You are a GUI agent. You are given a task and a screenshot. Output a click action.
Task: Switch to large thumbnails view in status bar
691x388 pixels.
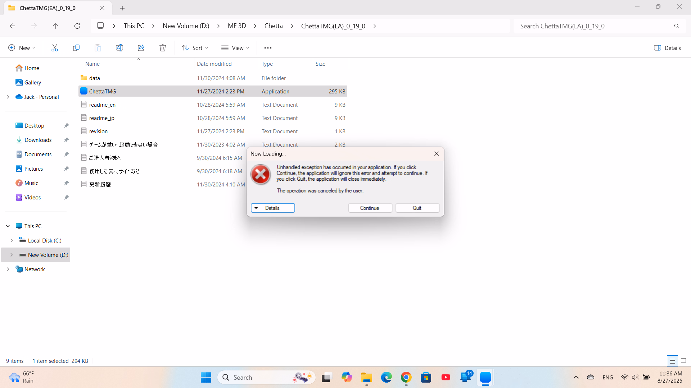683,361
